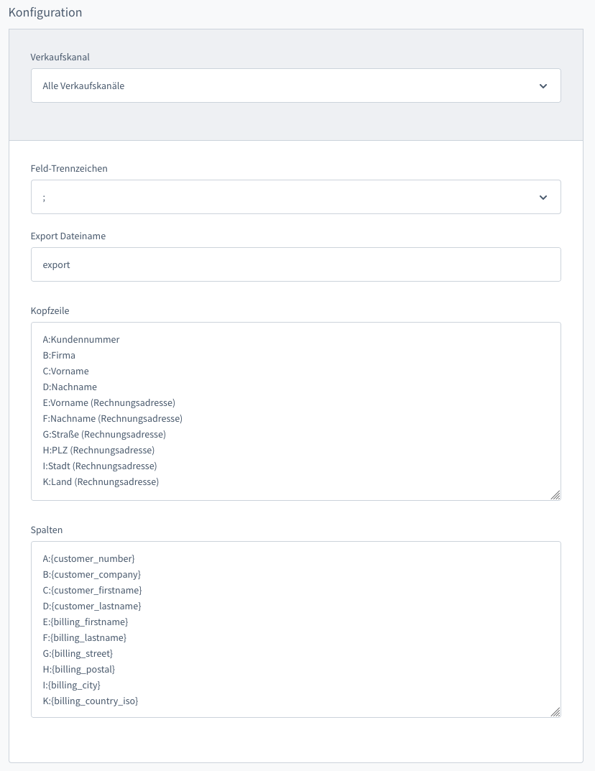Place cursor on G:Straße (Rechnungsadresse) line
595x771 pixels.
104,434
